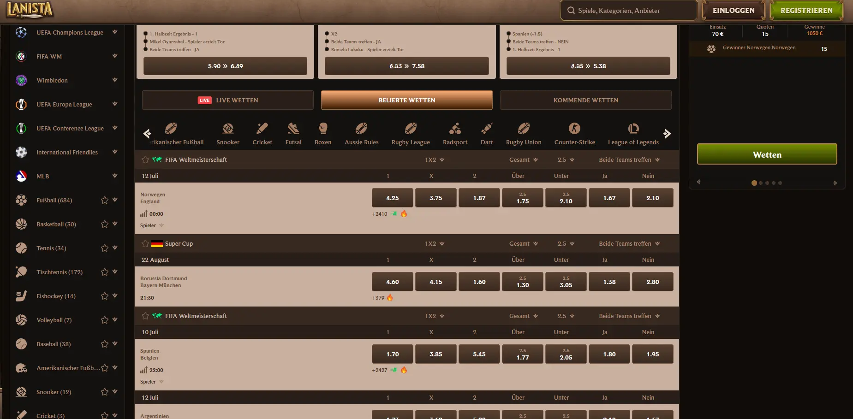The width and height of the screenshot is (853, 419).
Task: Select the Dart icon
Action: tap(487, 129)
